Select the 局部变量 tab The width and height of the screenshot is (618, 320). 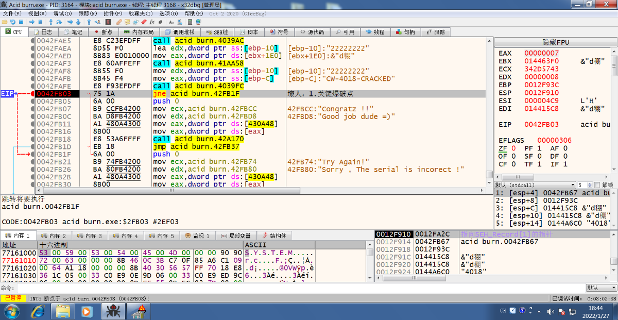pos(236,235)
